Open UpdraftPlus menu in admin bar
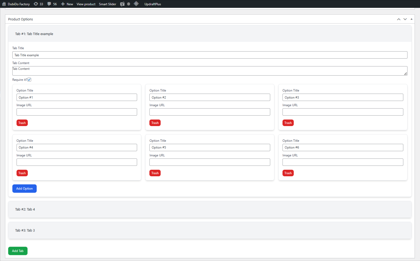The width and height of the screenshot is (420, 261). pos(153,4)
